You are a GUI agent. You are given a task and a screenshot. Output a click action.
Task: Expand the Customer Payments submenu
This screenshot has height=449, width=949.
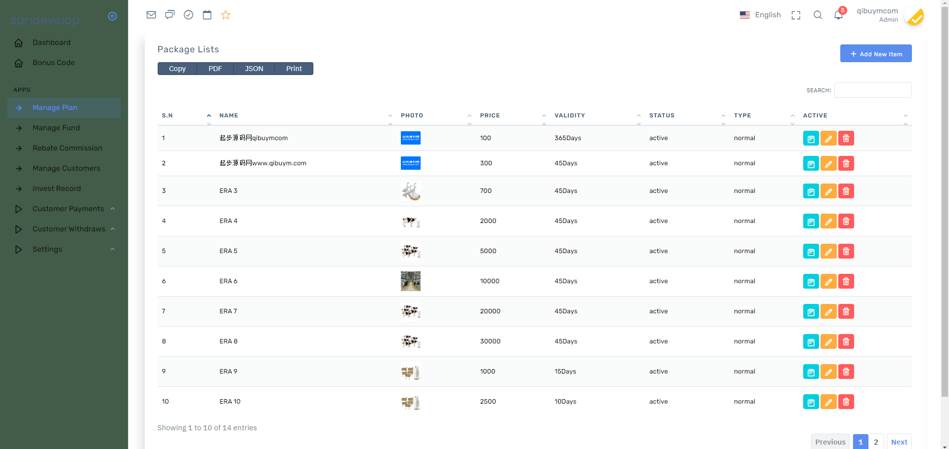click(x=65, y=209)
